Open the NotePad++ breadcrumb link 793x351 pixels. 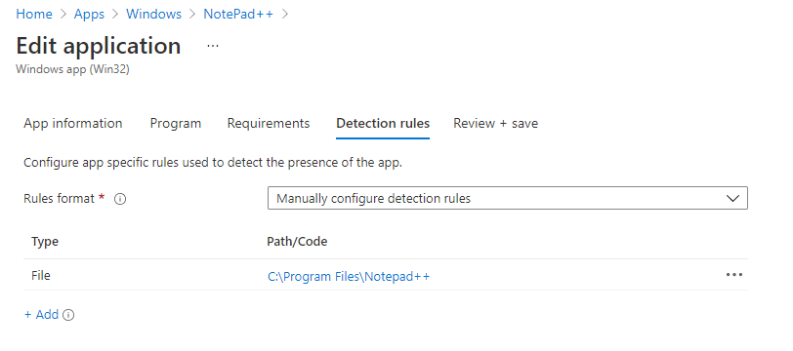click(238, 14)
